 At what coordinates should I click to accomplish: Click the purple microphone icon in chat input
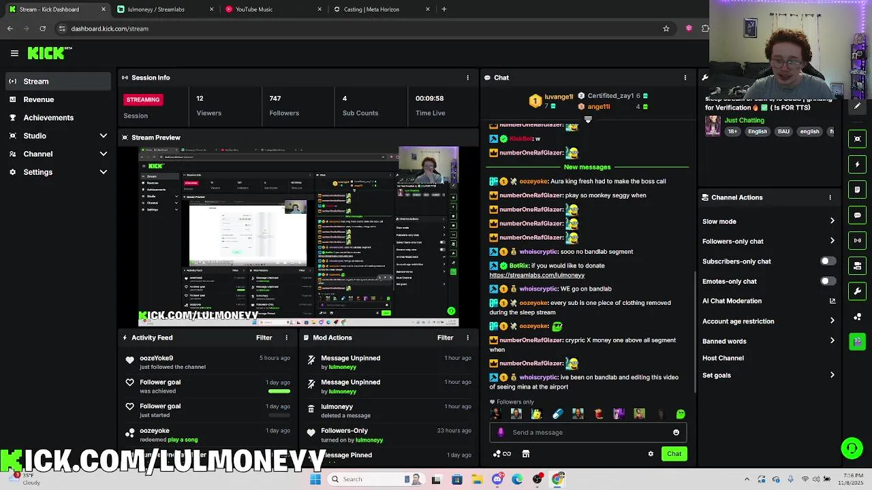click(501, 432)
